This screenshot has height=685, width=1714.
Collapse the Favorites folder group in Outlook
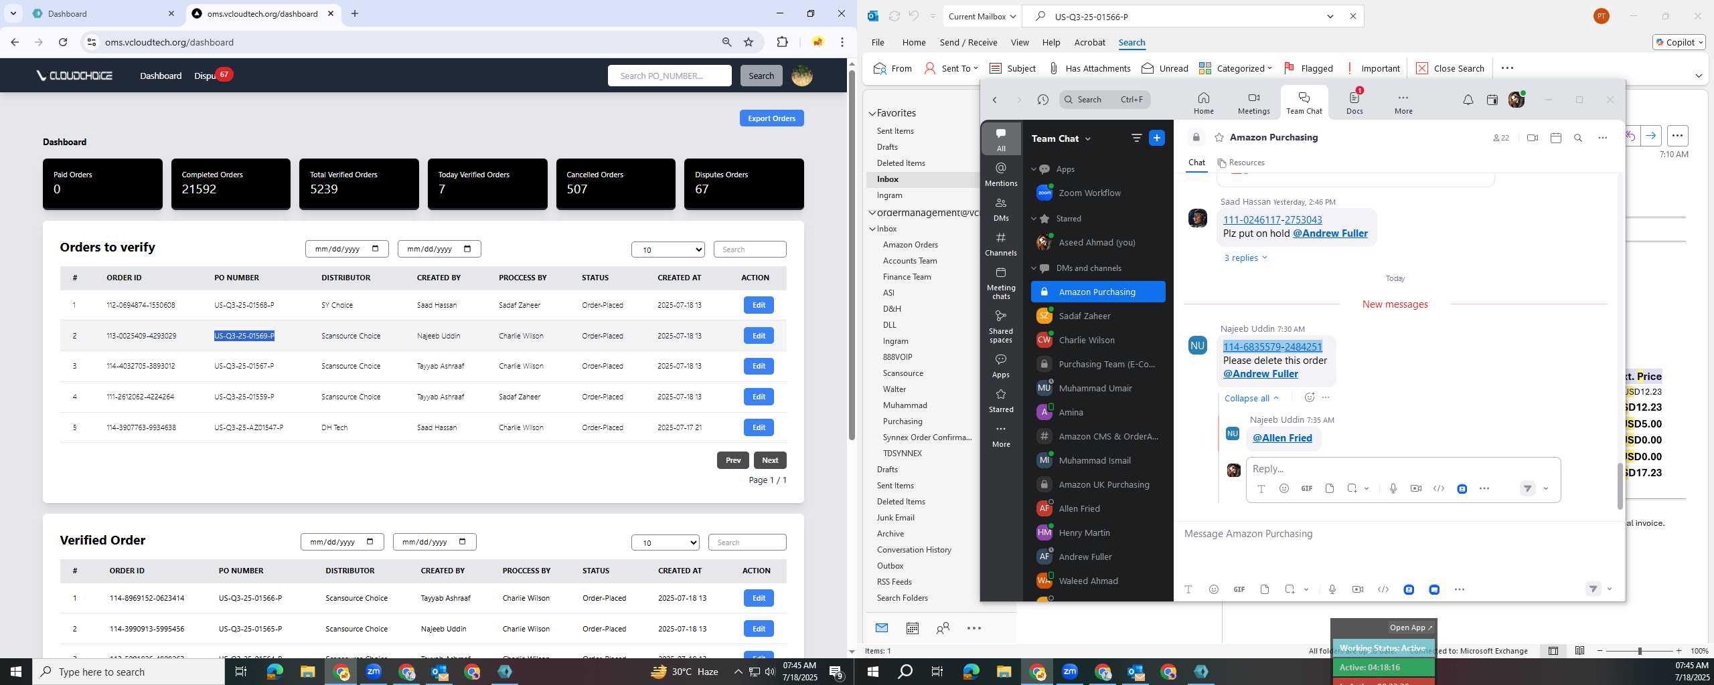872,114
